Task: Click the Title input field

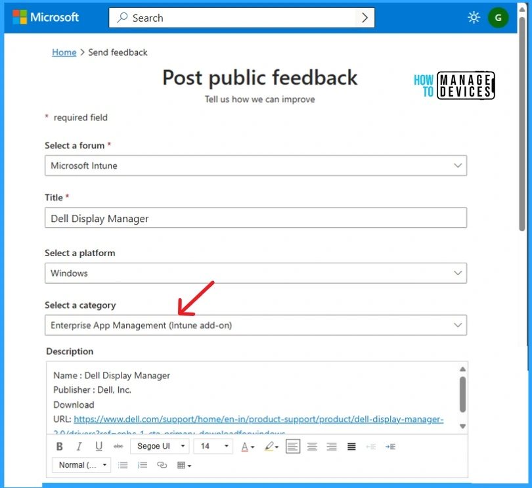Action: 255,218
